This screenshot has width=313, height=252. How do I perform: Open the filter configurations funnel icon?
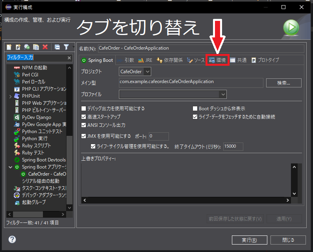[x=66, y=47]
